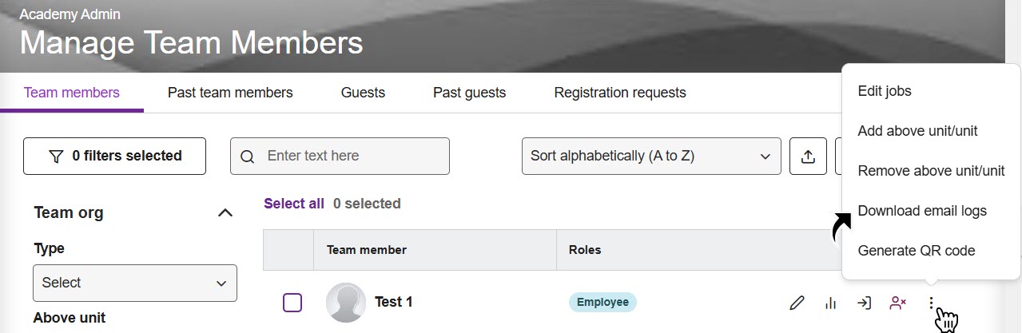Click the log in as user arrow icon
The width and height of the screenshot is (1022, 333).
(864, 303)
